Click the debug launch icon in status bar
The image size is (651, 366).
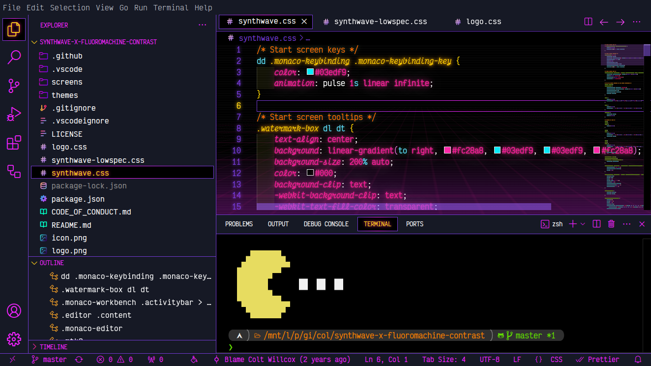coord(194,360)
